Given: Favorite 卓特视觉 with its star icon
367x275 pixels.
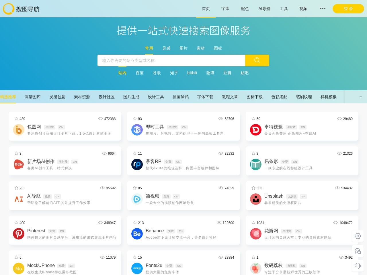Looking at the screenshot, I should [253, 119].
